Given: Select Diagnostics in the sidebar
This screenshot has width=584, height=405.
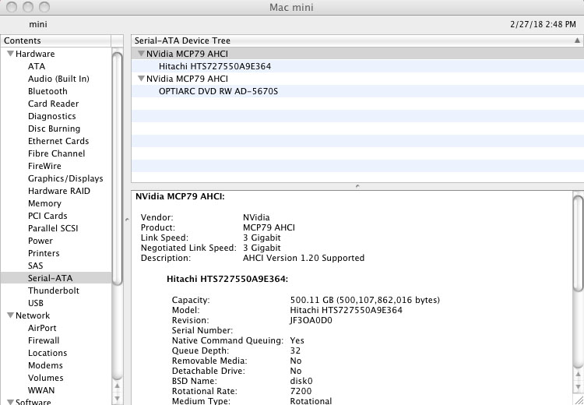Looking at the screenshot, I should 51,116.
